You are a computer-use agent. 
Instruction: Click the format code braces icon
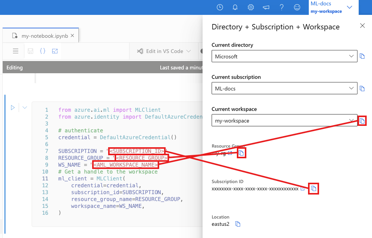[x=43, y=51]
